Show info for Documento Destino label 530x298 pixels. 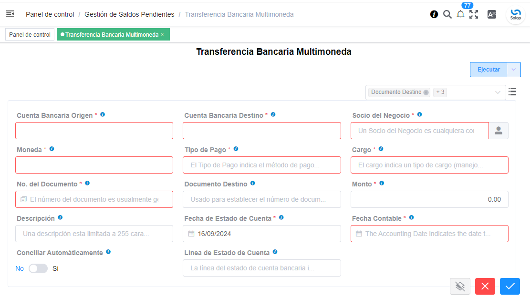click(x=252, y=183)
